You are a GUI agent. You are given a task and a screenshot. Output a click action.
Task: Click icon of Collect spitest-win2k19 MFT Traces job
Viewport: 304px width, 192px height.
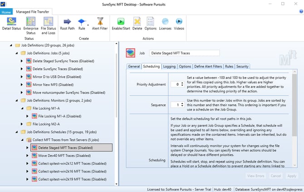click(x=34, y=179)
